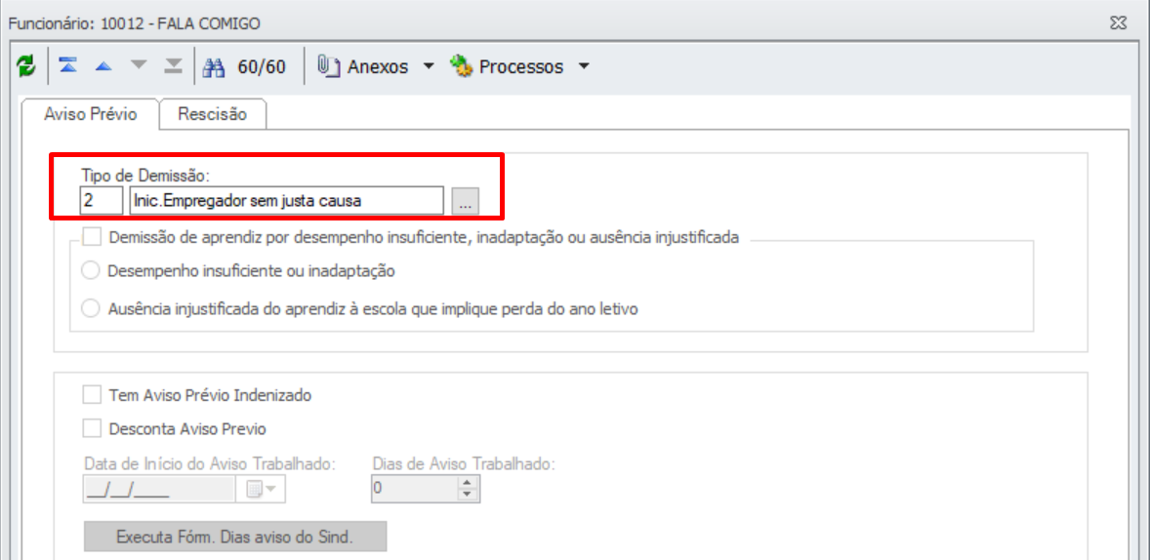Enable Desconta Aviso Previo checkbox
Viewport: 1150px width, 560px height.
click(93, 427)
